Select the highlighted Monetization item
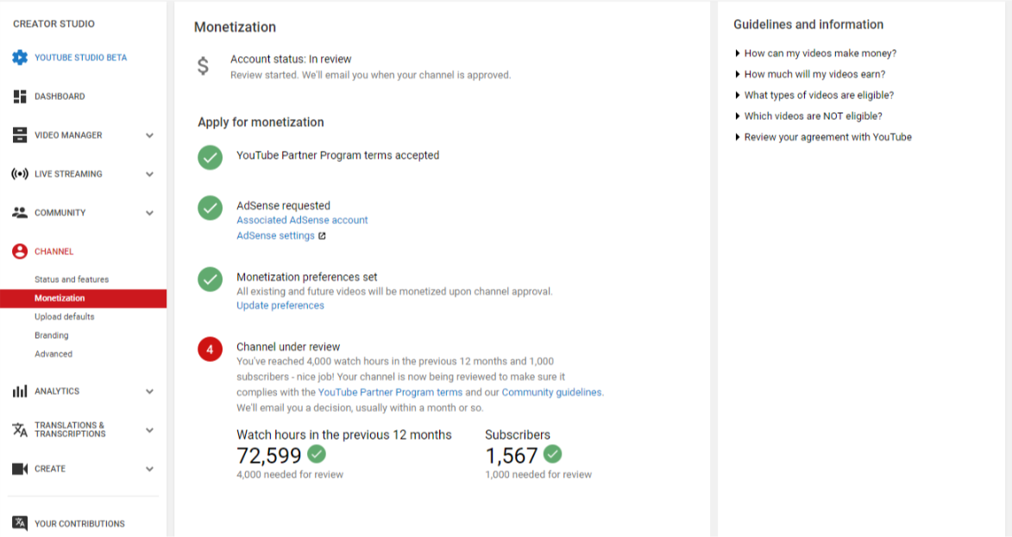The width and height of the screenshot is (1012, 537). pos(84,298)
